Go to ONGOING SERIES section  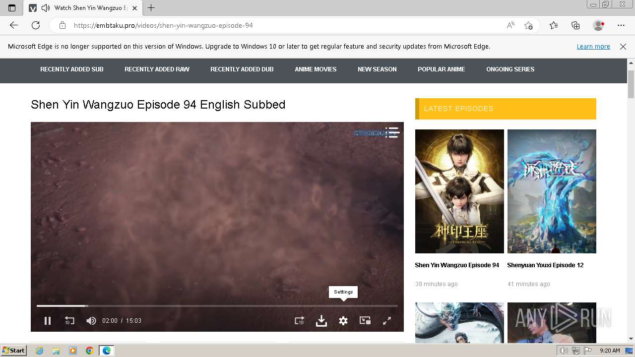(x=510, y=69)
